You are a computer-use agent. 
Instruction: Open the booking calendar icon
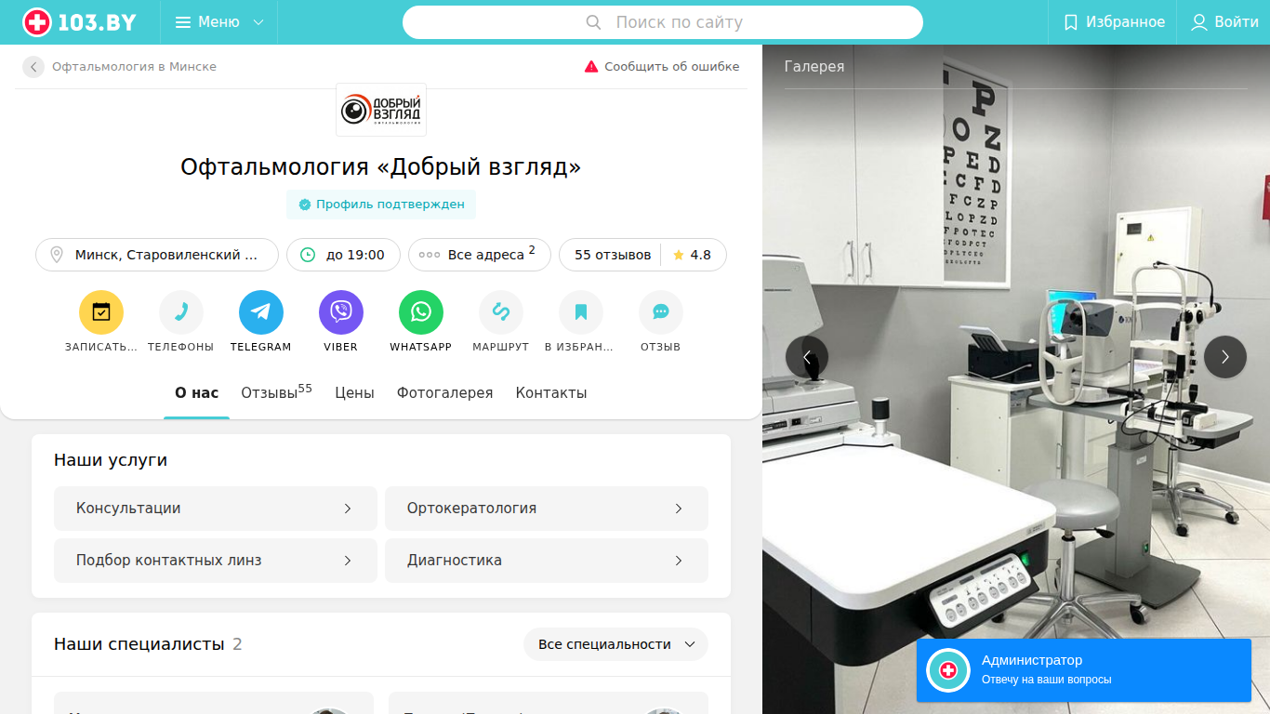click(101, 312)
